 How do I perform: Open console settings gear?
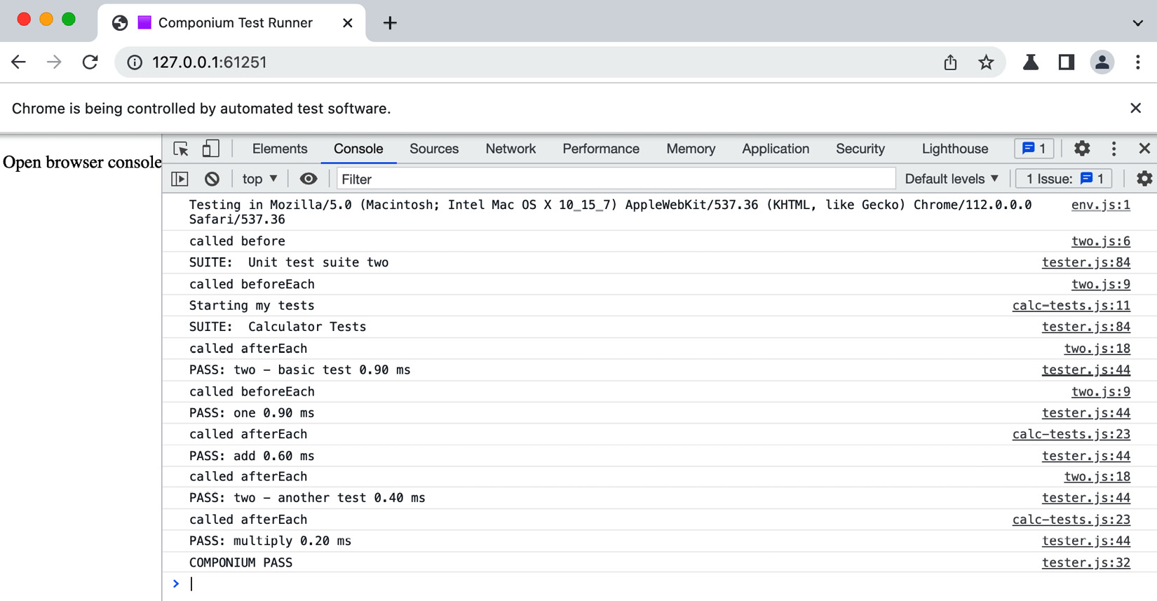pyautogui.click(x=1144, y=179)
